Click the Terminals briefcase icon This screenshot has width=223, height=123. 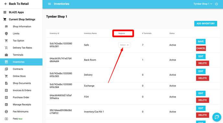click(6, 55)
